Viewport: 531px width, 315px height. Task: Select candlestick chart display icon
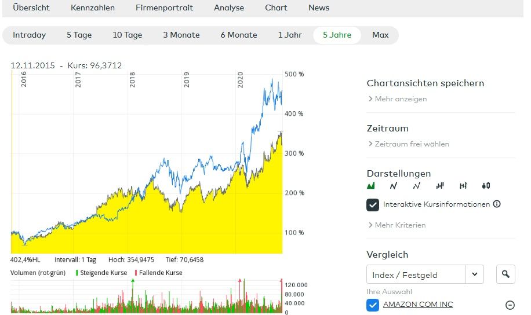(486, 186)
